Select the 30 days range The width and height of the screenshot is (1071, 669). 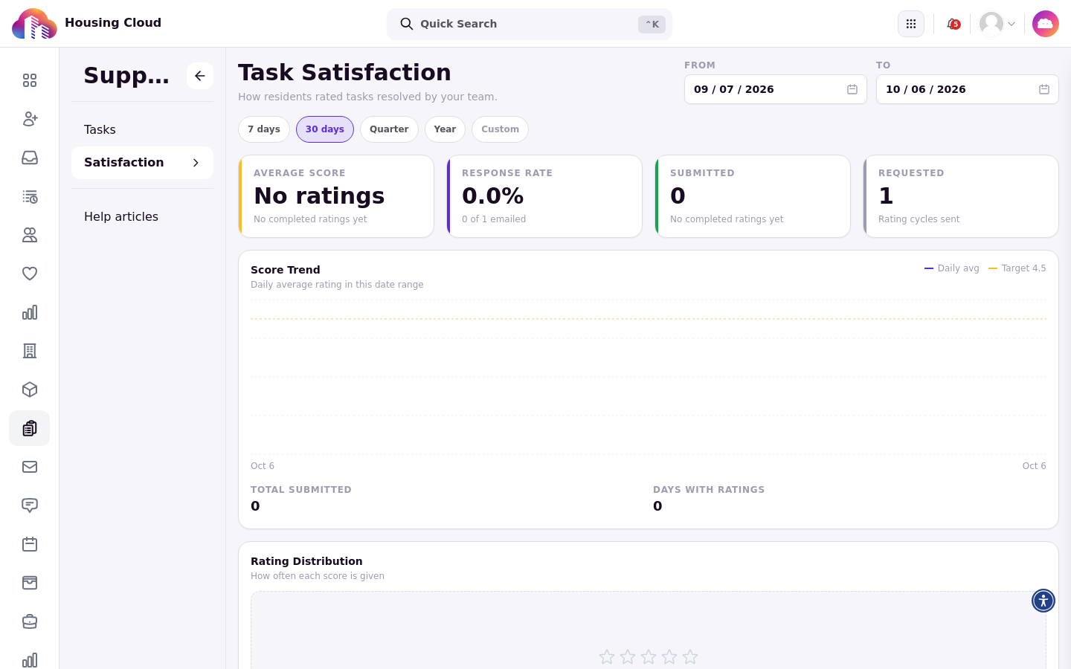point(325,129)
